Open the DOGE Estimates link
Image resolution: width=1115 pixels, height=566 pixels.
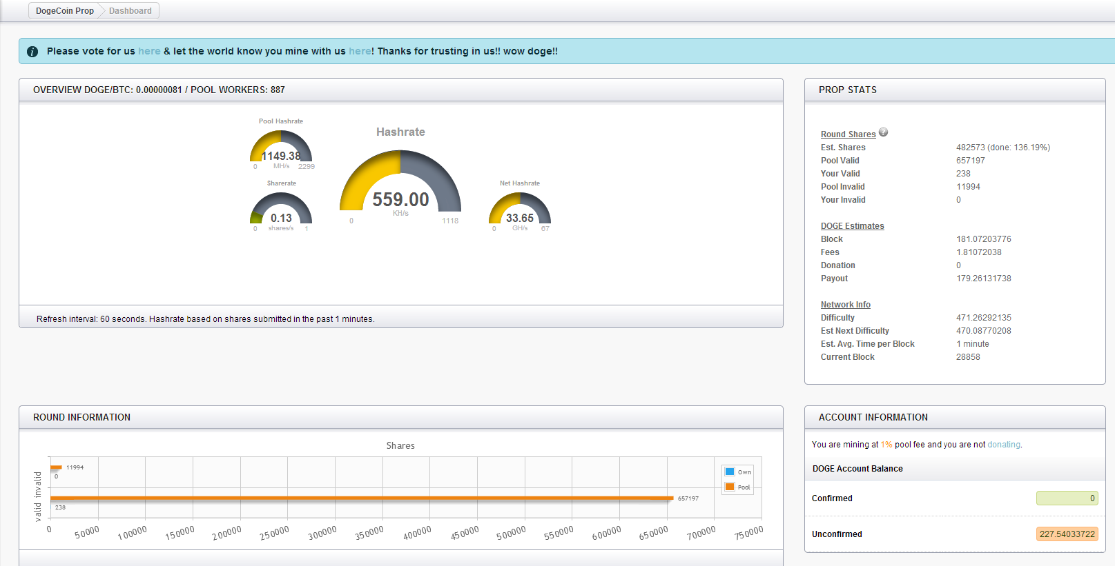pyautogui.click(x=852, y=226)
